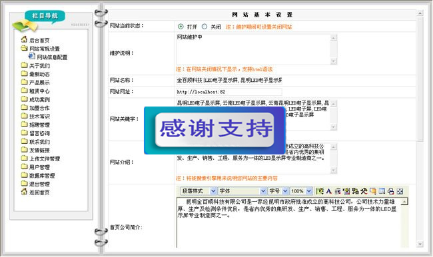Select the 打开 radio button

point(181,27)
